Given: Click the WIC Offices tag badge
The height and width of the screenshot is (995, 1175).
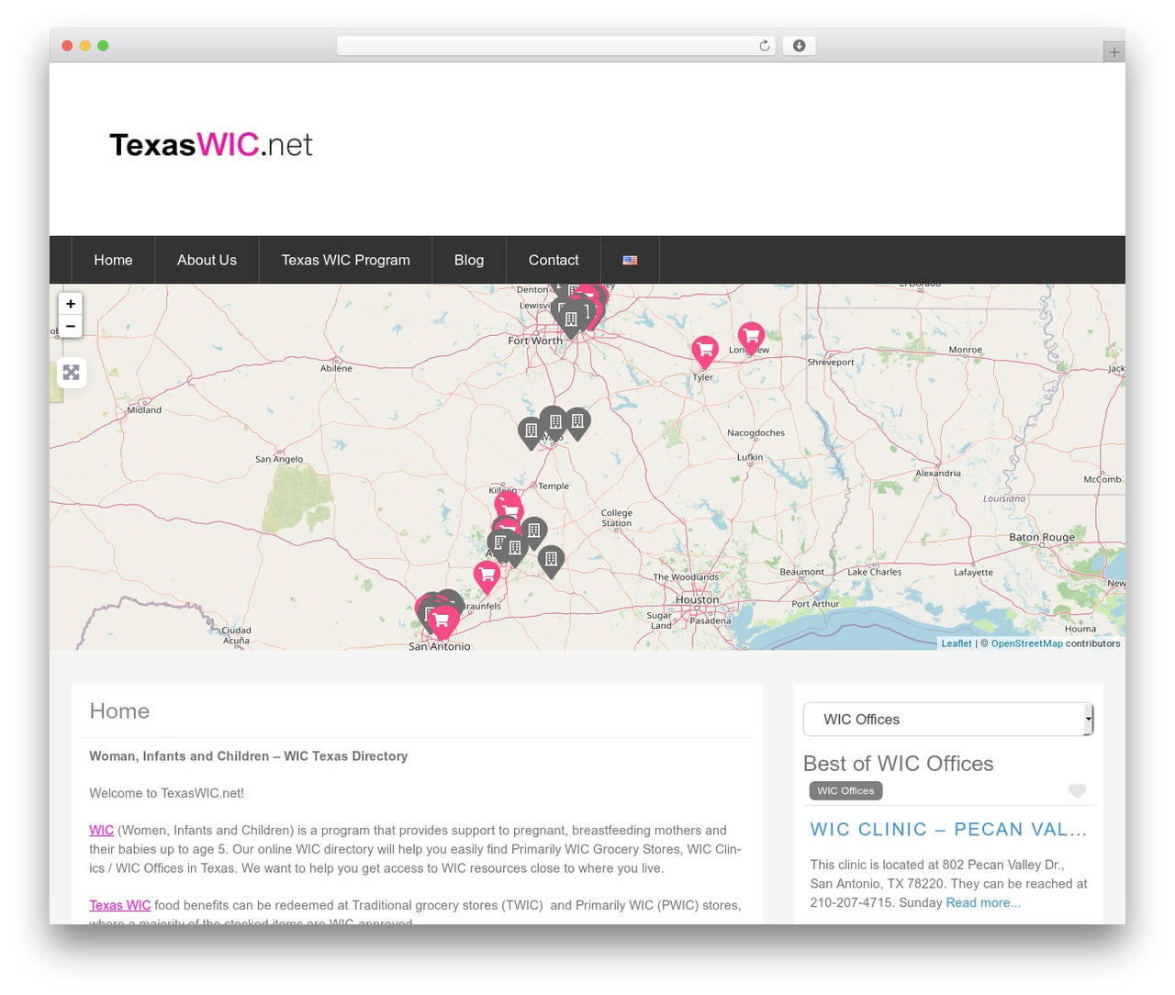Looking at the screenshot, I should (845, 790).
